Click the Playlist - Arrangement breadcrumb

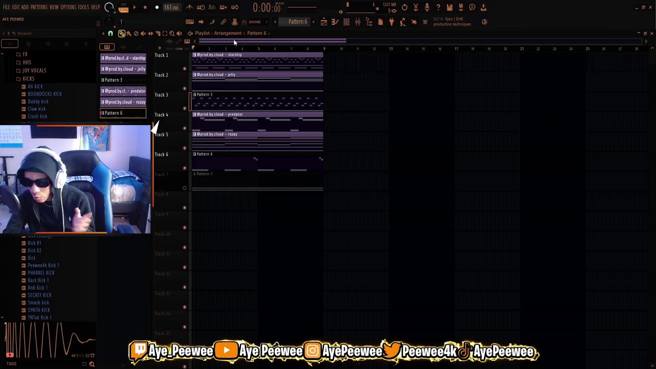(x=218, y=33)
